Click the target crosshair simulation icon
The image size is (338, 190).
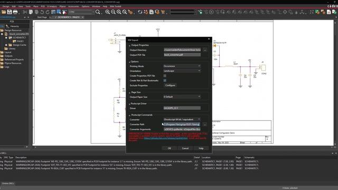(285, 12)
